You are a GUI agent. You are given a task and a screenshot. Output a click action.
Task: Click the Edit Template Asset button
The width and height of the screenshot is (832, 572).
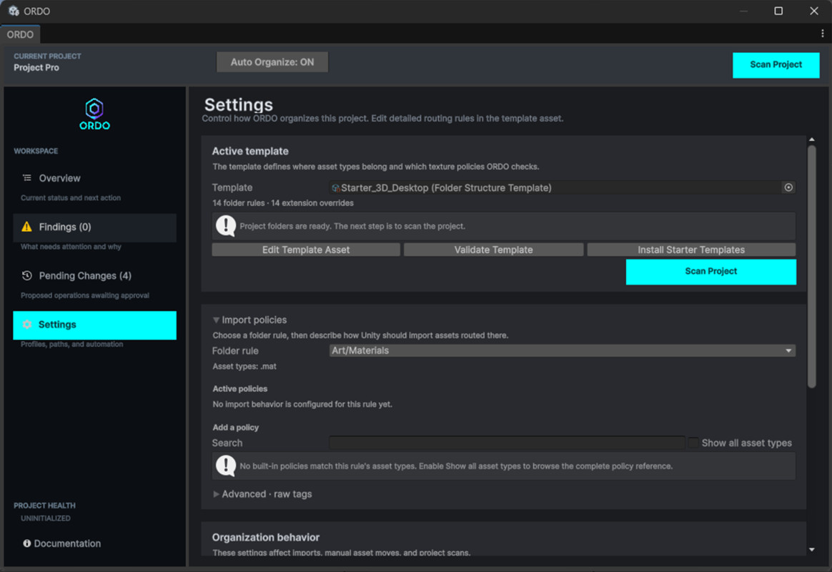pos(306,250)
